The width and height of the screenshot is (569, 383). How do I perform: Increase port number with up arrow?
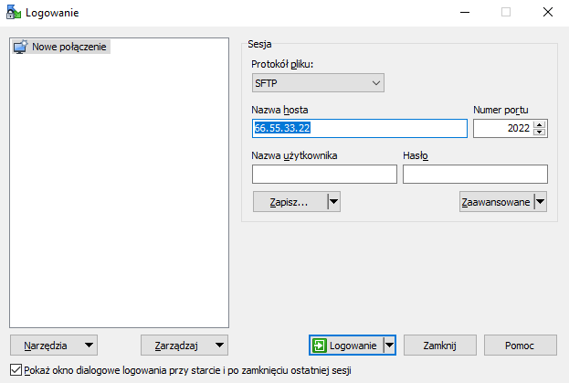tap(540, 124)
